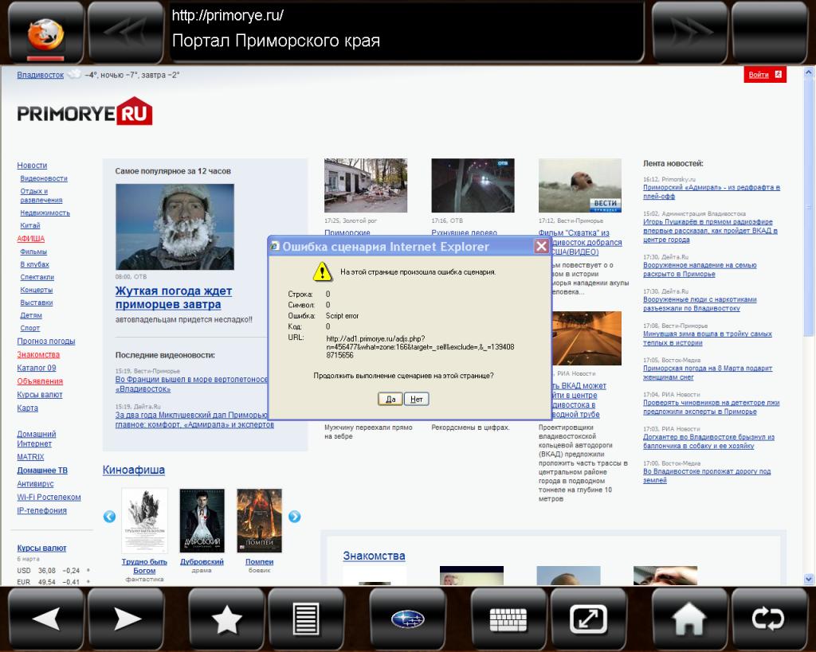Open the Новости section in sidebar
Screen dimensions: 816x652
point(32,166)
